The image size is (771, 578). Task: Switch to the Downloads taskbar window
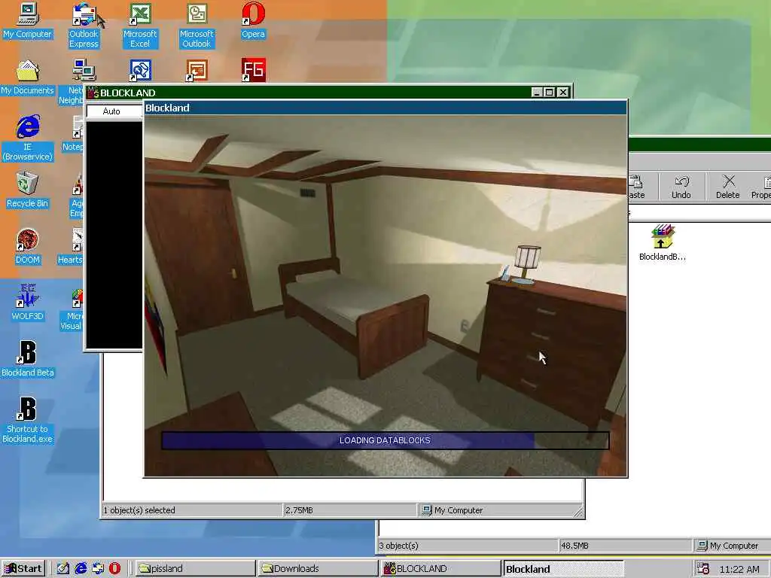click(x=318, y=569)
